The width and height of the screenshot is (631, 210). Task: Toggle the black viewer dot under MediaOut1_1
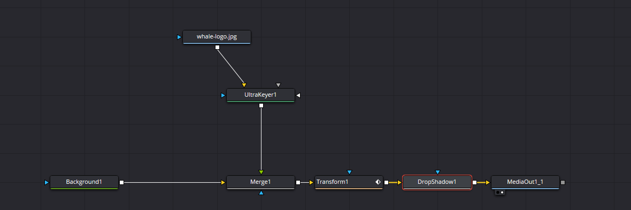tap(498, 193)
